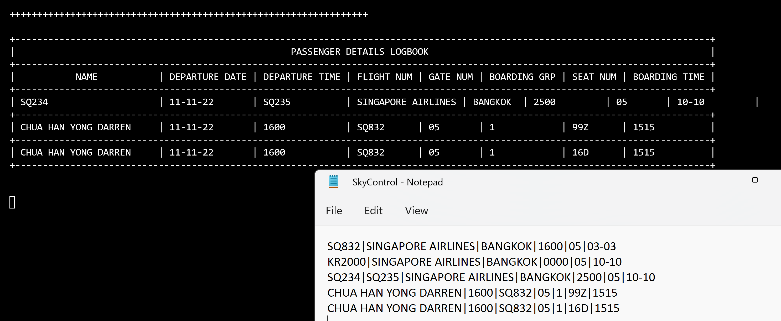Click the SkyControl - Notepad title text
Viewport: 781px width, 321px height.
(x=397, y=182)
